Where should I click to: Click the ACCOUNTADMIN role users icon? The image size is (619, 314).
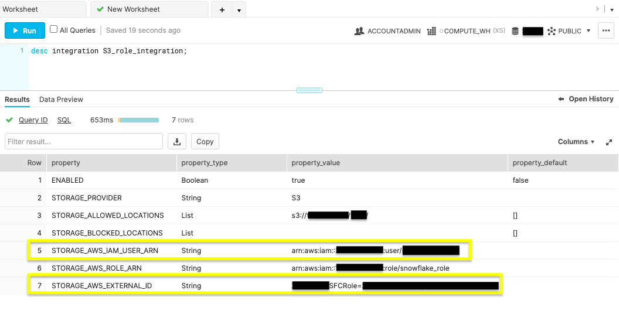coord(359,31)
